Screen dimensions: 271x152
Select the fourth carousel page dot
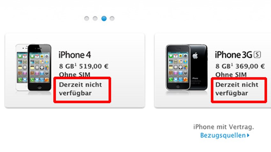(112, 18)
